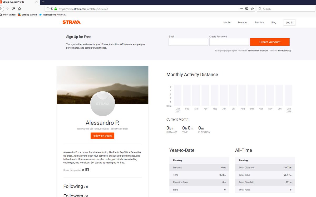
Task: Open the Privacy Policy link
Action: [x=284, y=51]
